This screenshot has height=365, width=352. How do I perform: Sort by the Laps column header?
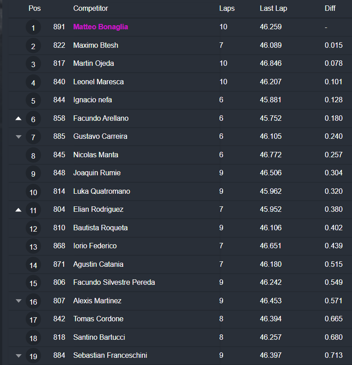coord(227,9)
